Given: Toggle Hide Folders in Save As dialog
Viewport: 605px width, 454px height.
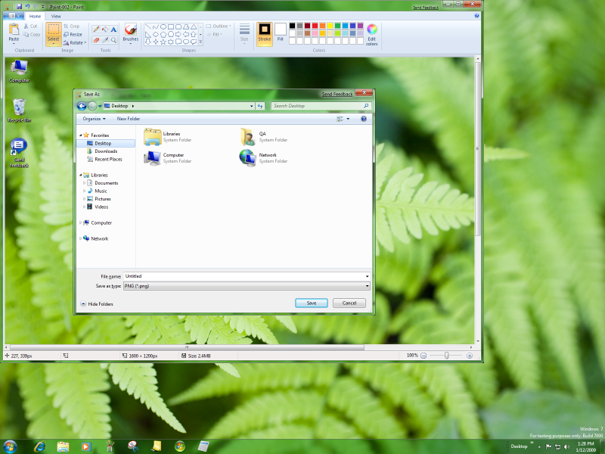Looking at the screenshot, I should click(x=97, y=304).
